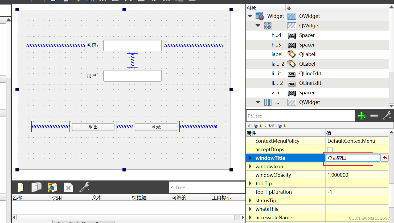This screenshot has height=223, width=394.
Task: Add a dynamic property with green plus
Action: pyautogui.click(x=362, y=116)
